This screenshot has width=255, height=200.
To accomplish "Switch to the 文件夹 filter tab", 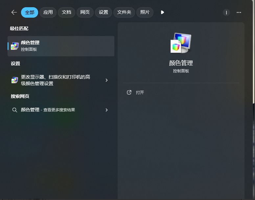I will [124, 12].
